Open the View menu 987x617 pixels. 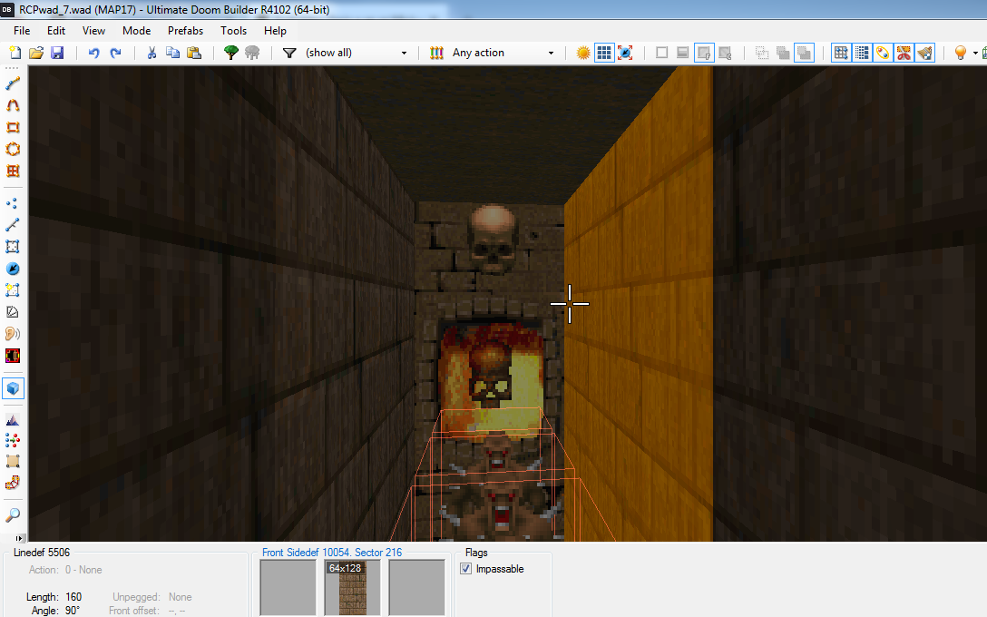(x=93, y=31)
